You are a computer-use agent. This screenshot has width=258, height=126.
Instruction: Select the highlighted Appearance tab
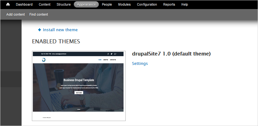(x=86, y=4)
